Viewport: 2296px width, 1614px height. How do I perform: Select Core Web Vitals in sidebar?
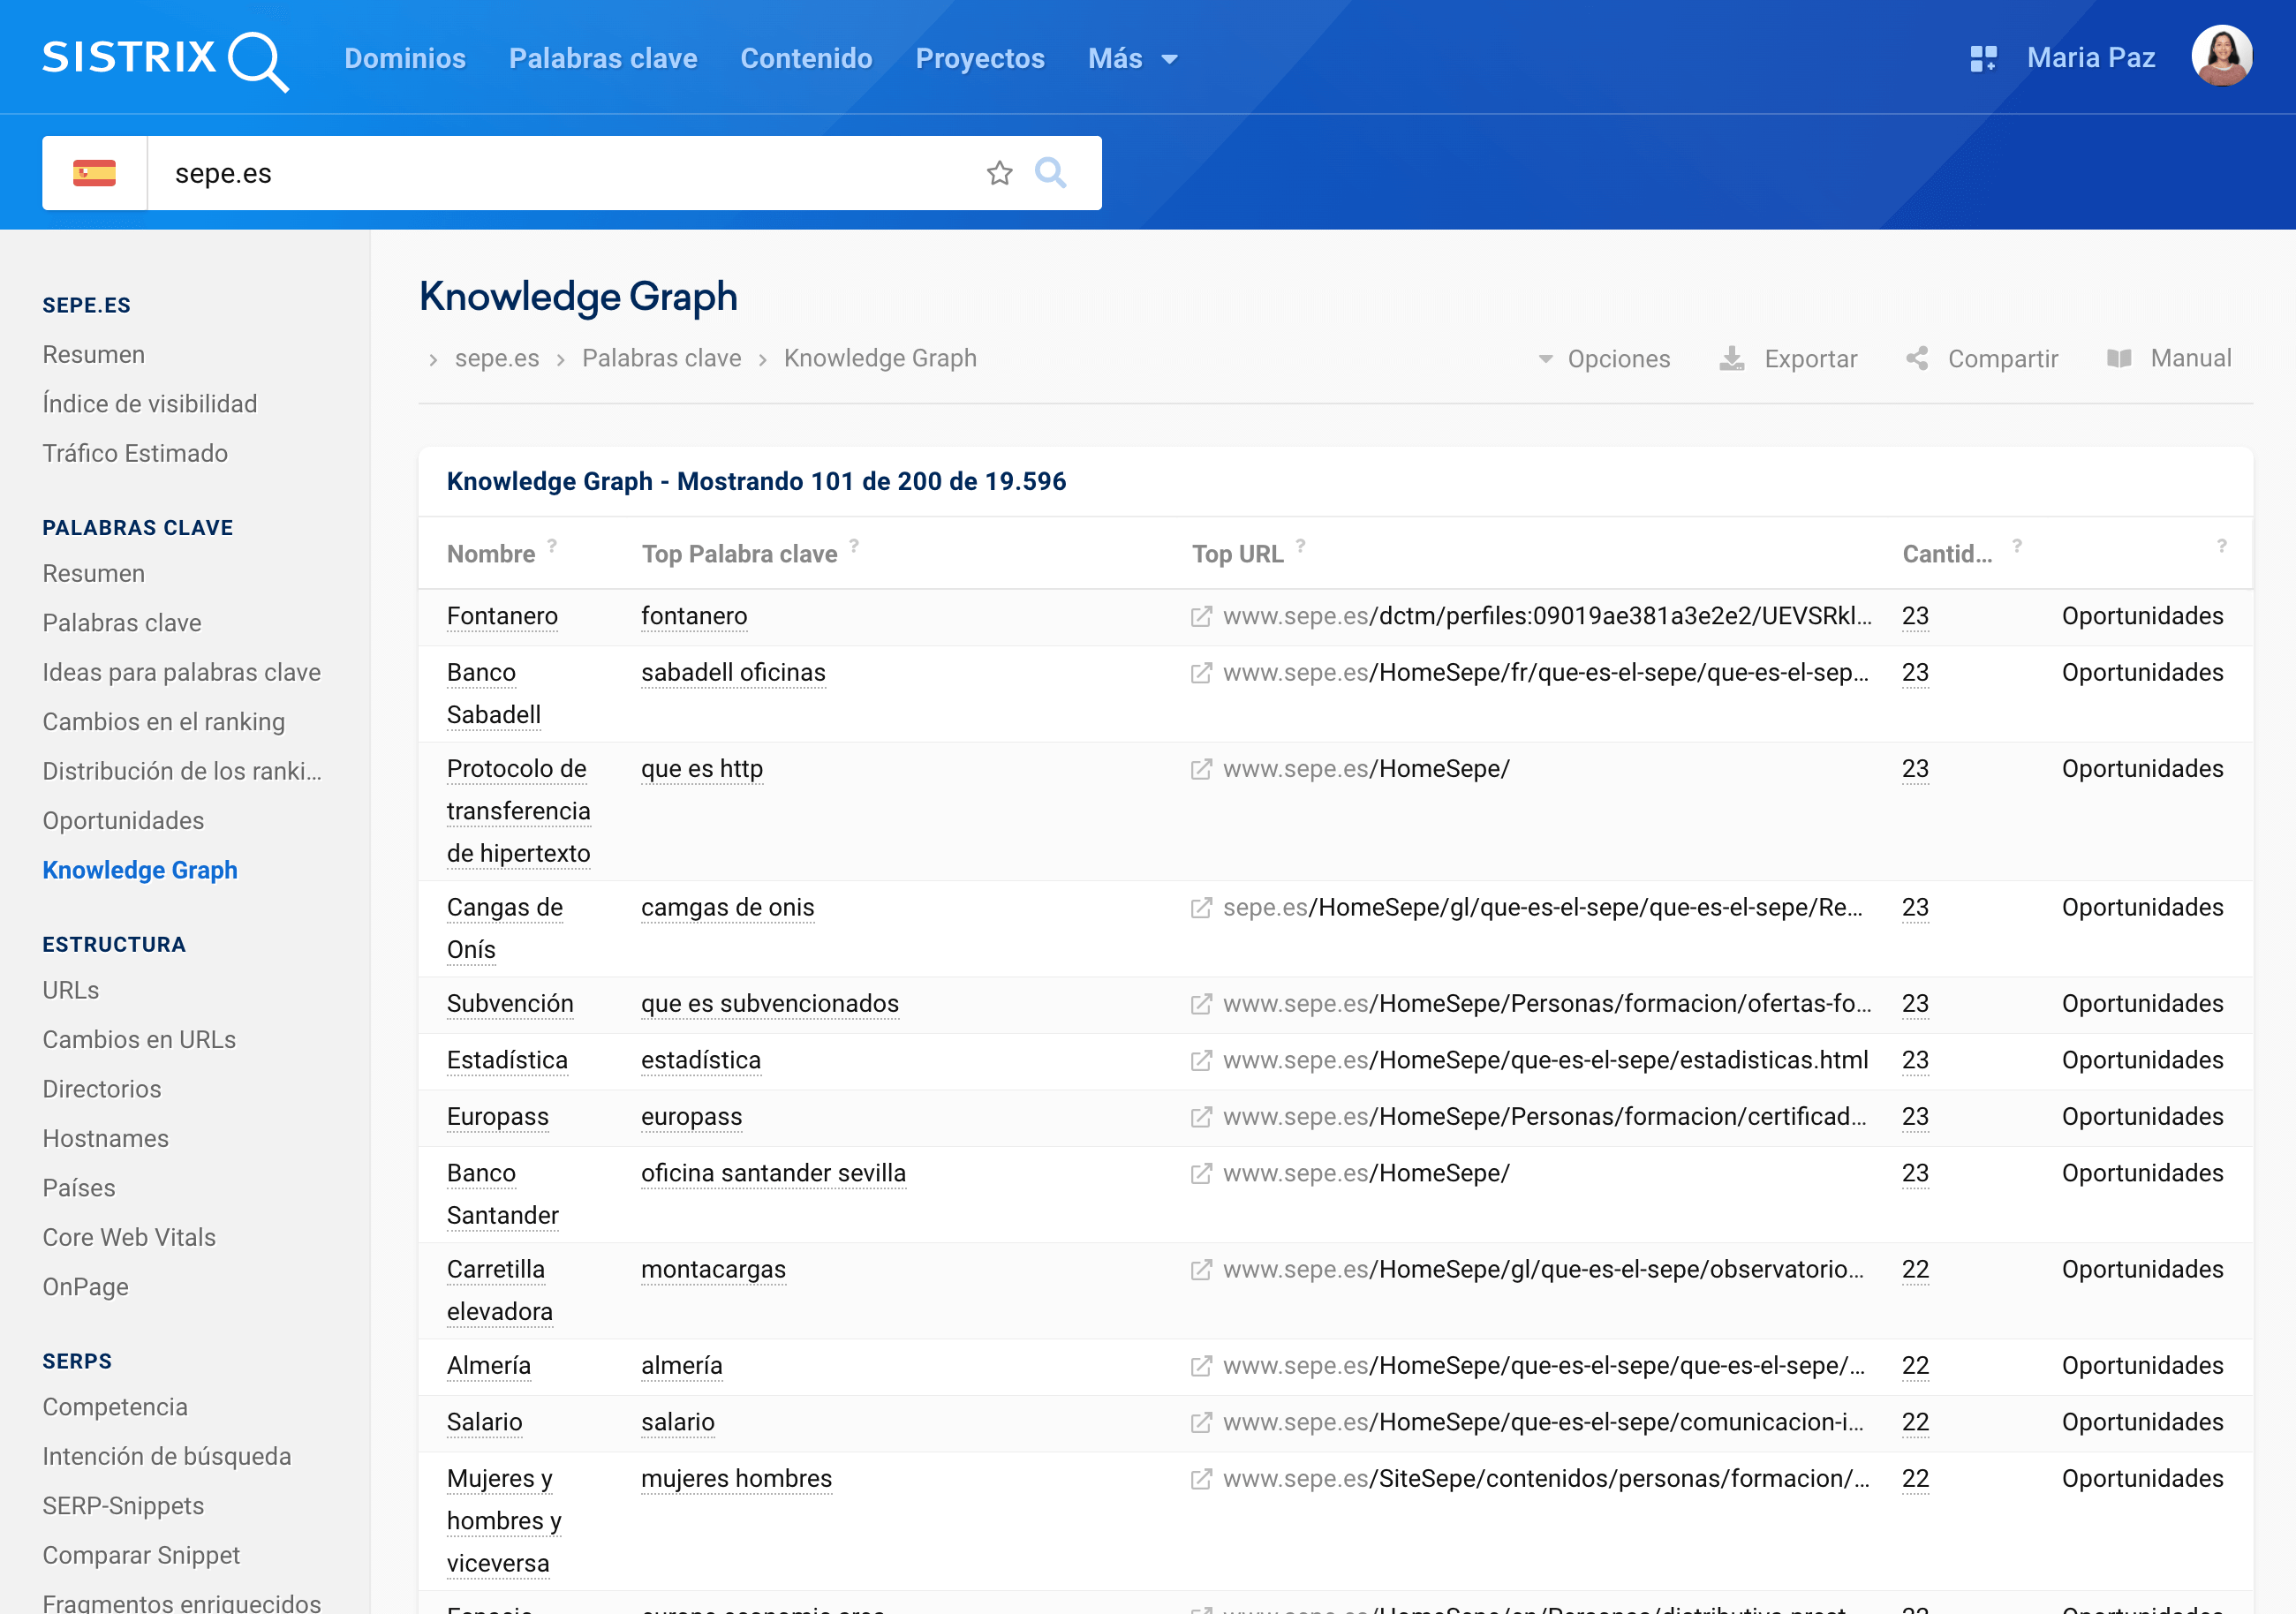coord(129,1237)
